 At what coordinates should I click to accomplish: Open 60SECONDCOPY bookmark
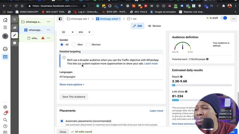[x=27, y=12]
